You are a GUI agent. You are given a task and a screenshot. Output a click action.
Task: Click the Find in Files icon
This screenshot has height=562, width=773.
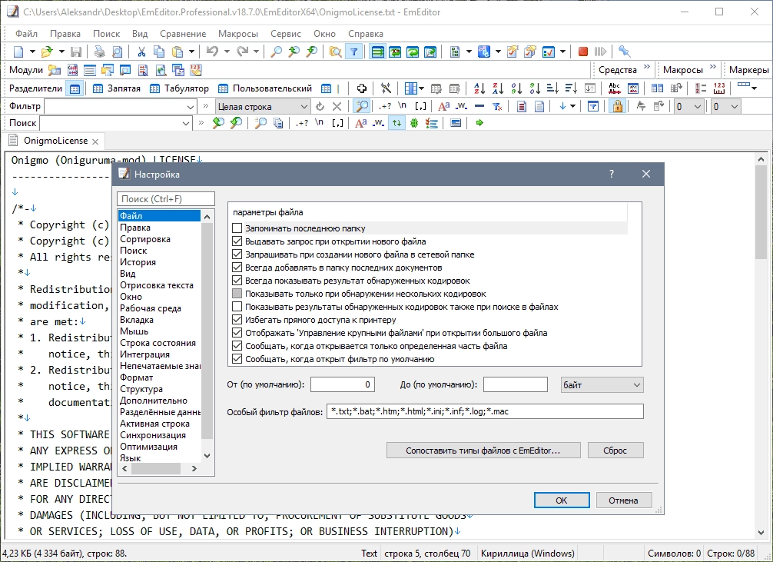336,52
